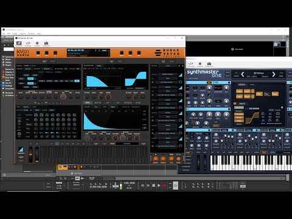292x219 pixels.
Task: Select Players in the Reason browser
Action: (x=7, y=65)
